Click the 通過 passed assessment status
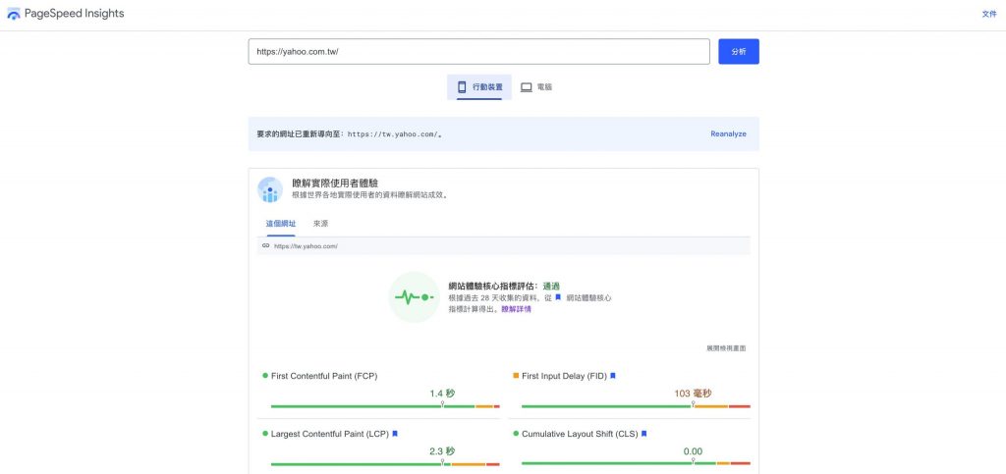1006x474 pixels. pos(552,287)
